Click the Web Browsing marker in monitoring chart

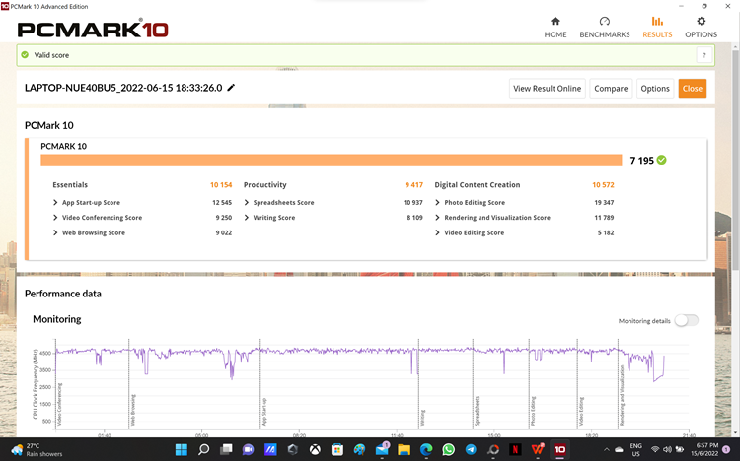pos(133,410)
